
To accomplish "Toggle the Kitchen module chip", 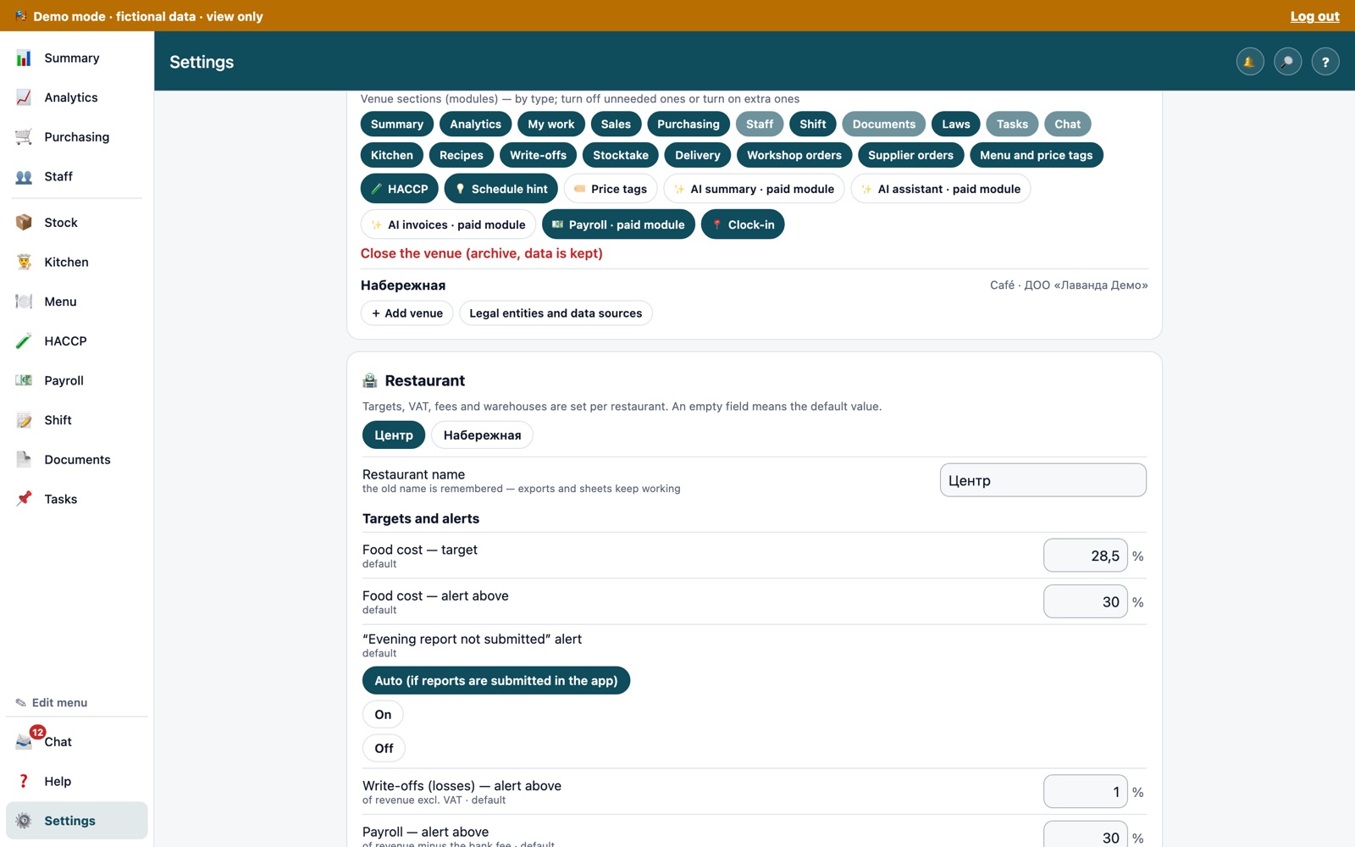I will pyautogui.click(x=392, y=155).
